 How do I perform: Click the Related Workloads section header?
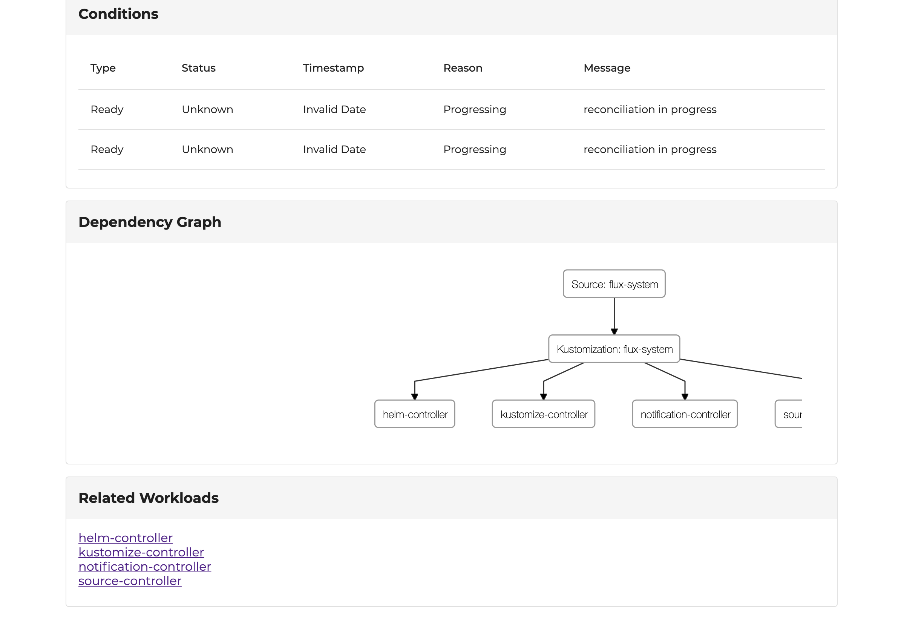pos(149,498)
